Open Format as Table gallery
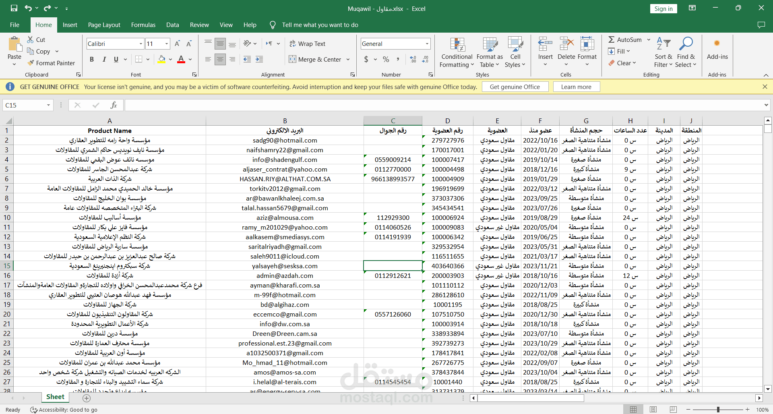The width and height of the screenshot is (773, 414). click(x=490, y=52)
